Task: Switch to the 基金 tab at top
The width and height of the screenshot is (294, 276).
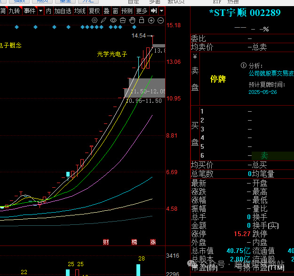Action: point(65,1)
